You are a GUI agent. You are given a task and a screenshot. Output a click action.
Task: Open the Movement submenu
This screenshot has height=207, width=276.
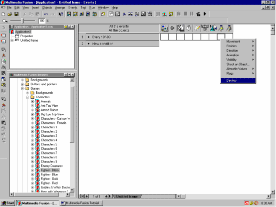(238, 42)
